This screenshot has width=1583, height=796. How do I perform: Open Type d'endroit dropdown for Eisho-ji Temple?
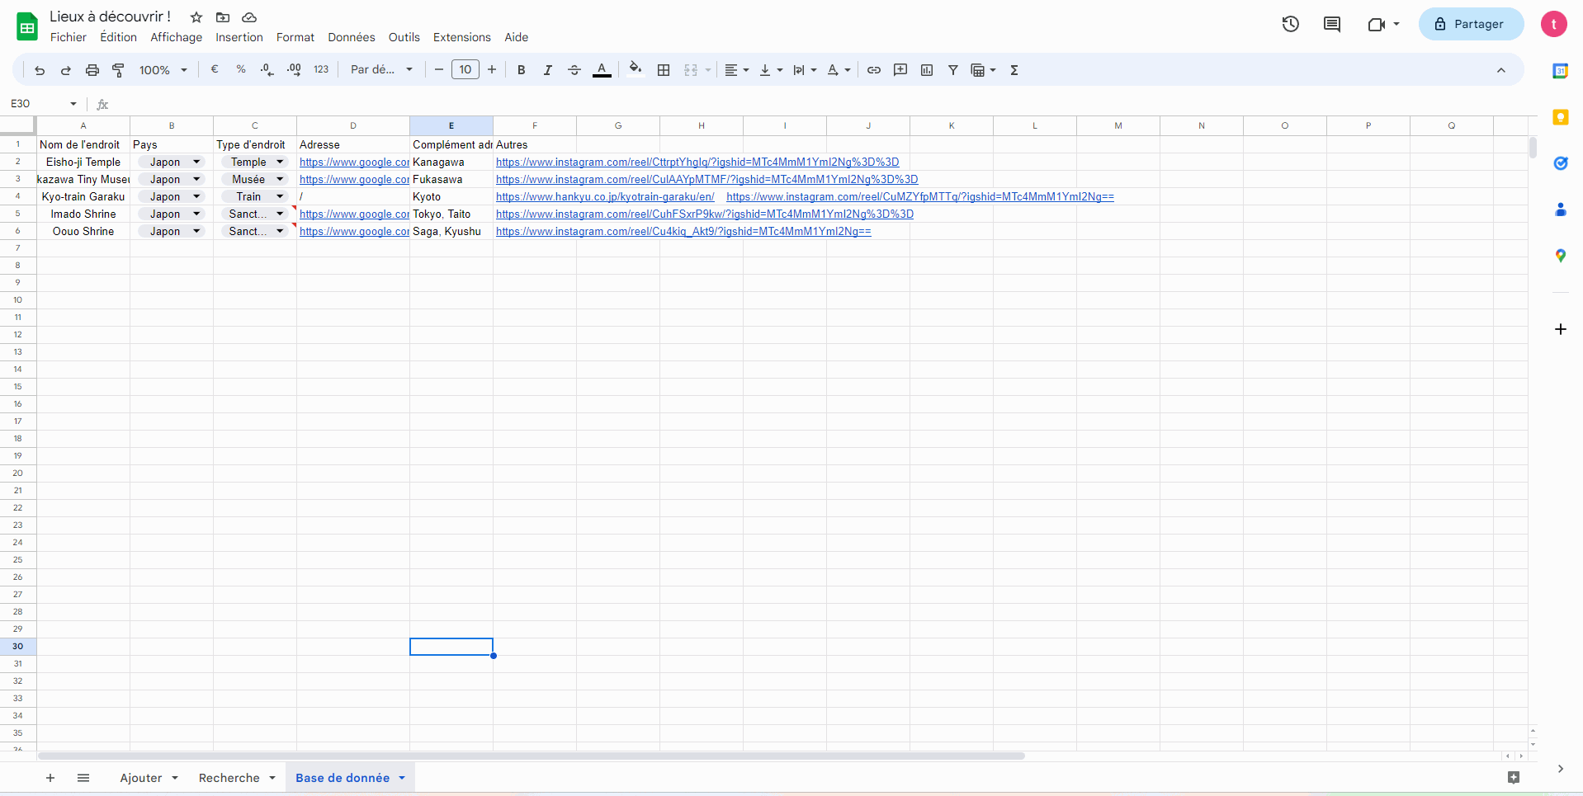tap(280, 162)
